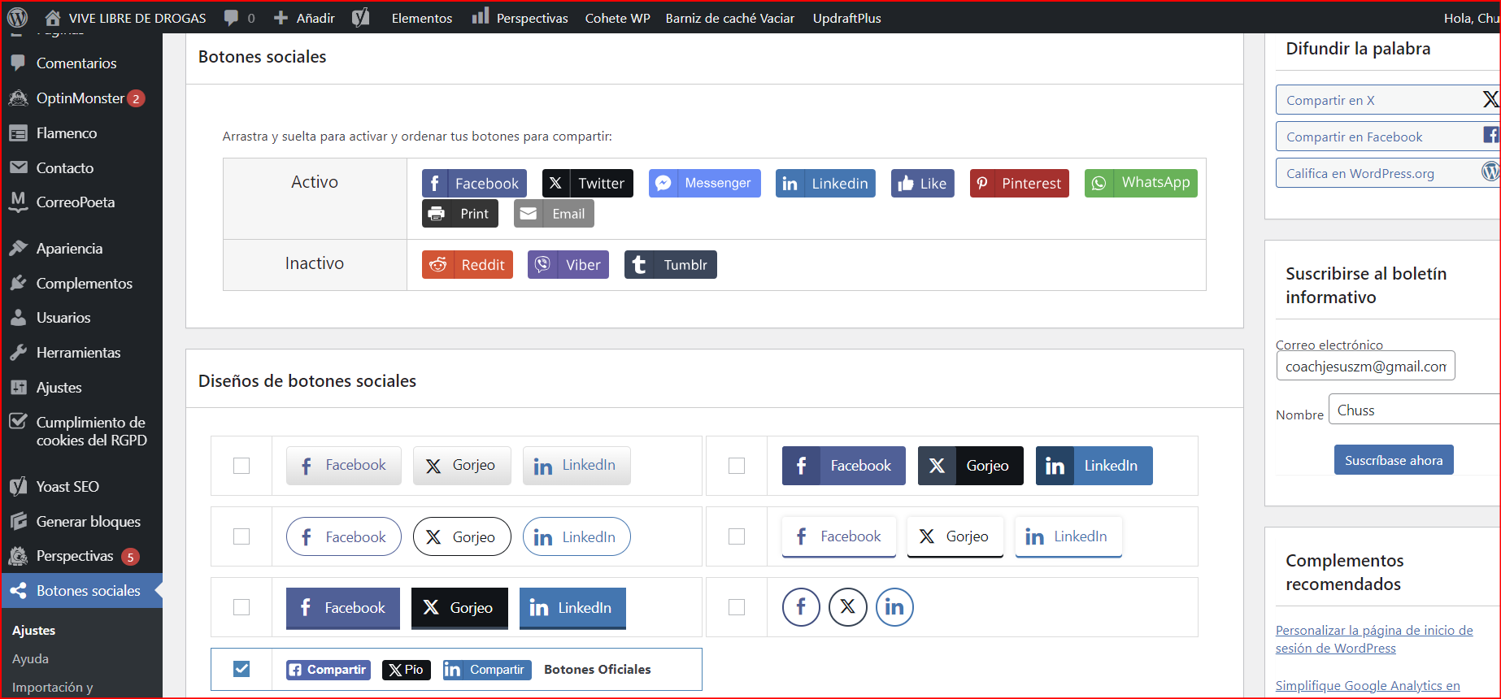Click the active Print button
Screen dimensions: 1501x699
(x=460, y=214)
